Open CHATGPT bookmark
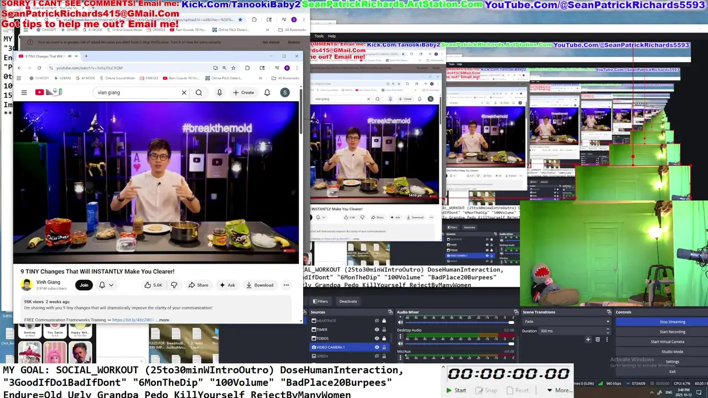 [39, 78]
